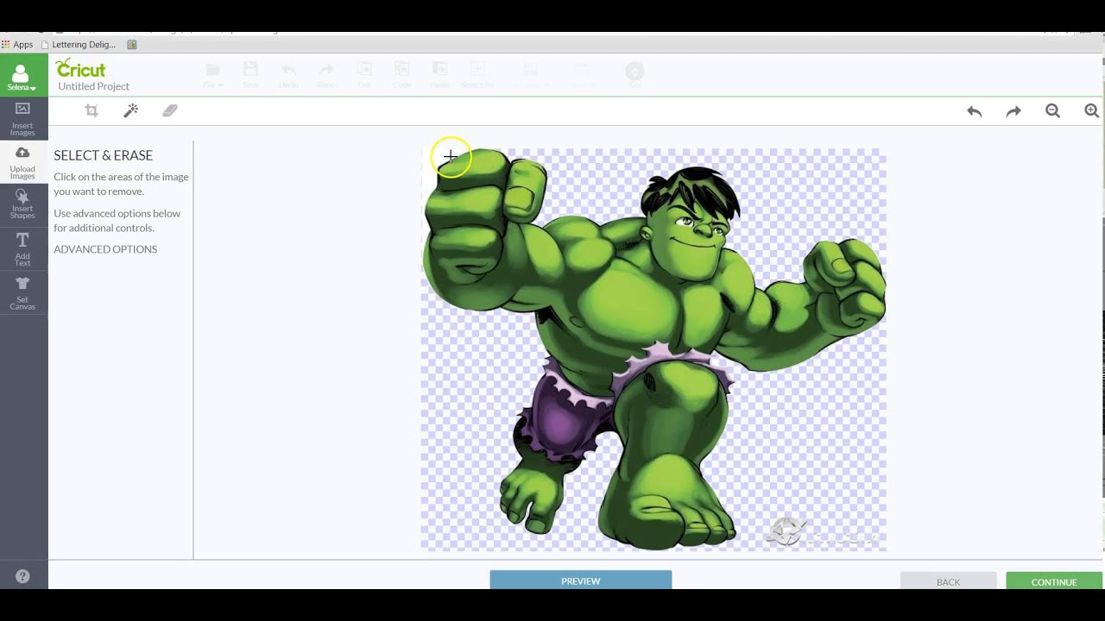Open the help question mark icon
The height and width of the screenshot is (621, 1105).
22,576
